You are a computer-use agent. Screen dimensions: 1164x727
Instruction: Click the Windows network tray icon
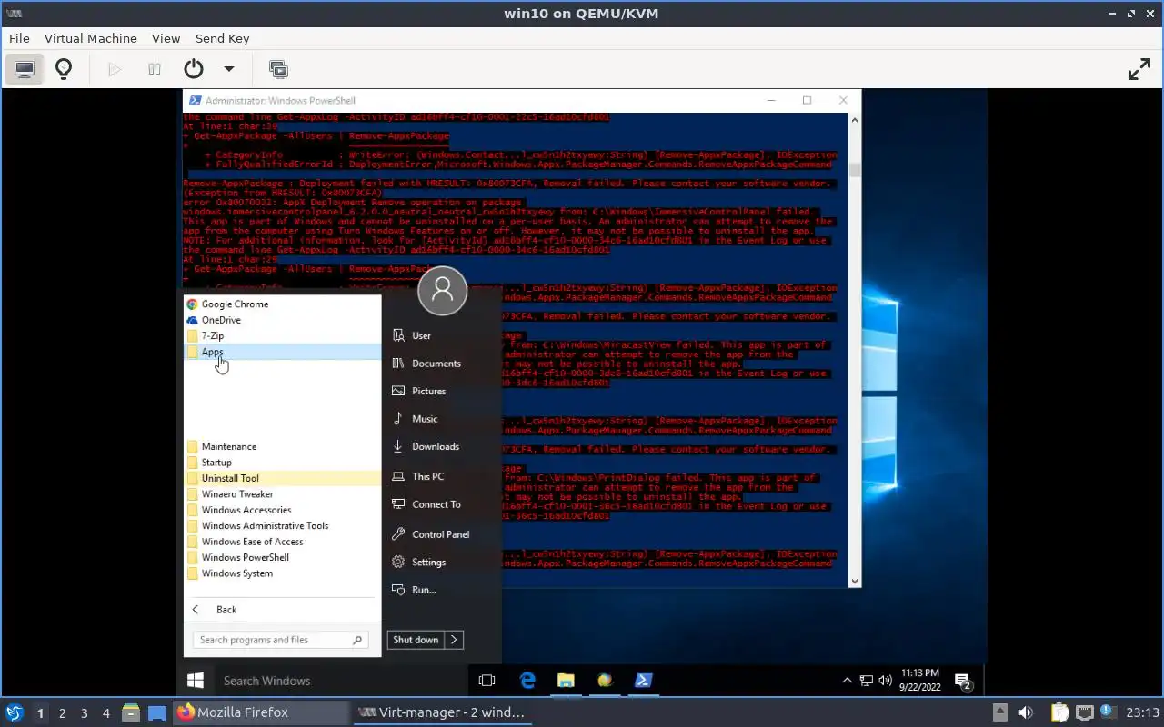867,680
